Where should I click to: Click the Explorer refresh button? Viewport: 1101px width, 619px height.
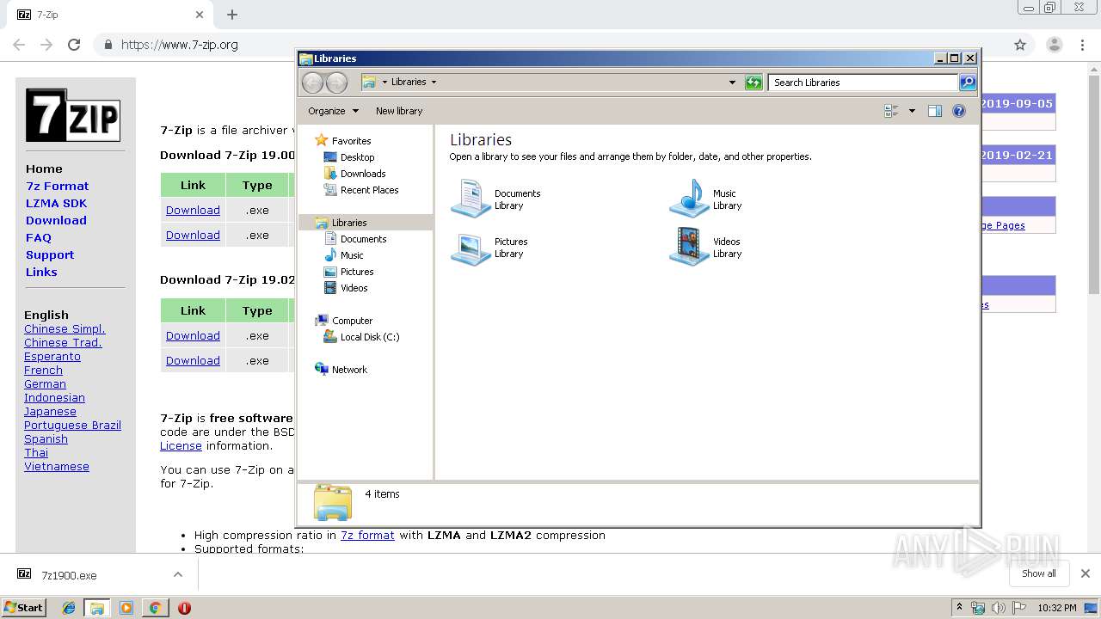coord(753,83)
